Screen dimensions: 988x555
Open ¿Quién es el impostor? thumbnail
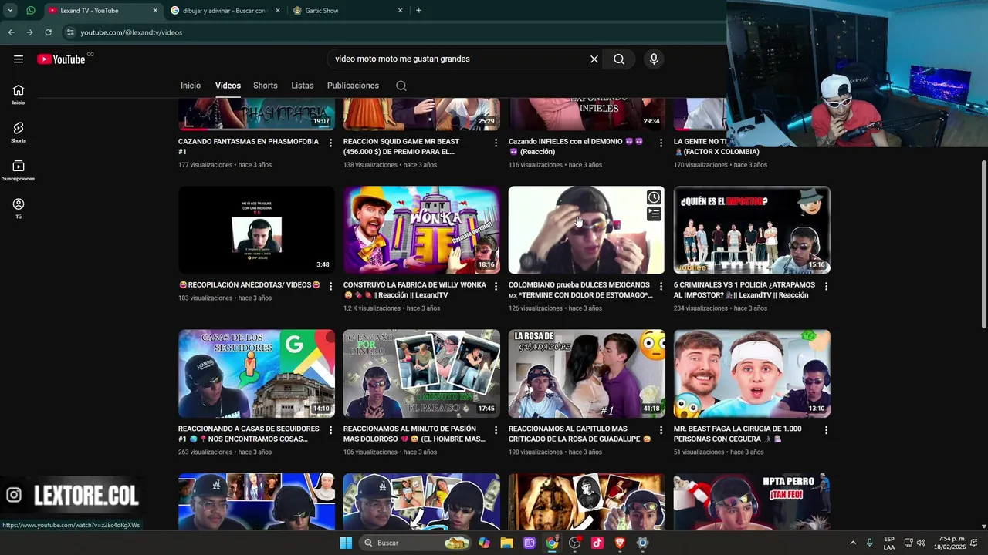(x=752, y=230)
